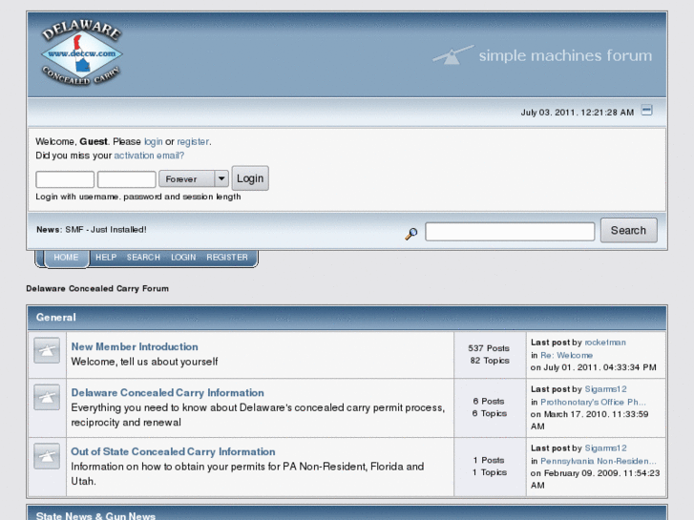View rocketman's profile
The height and width of the screenshot is (520, 694).
coord(605,343)
